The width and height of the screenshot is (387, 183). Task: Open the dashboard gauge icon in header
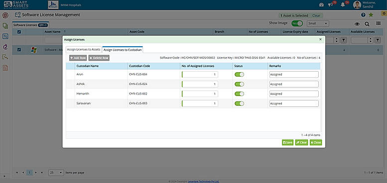point(321,4)
